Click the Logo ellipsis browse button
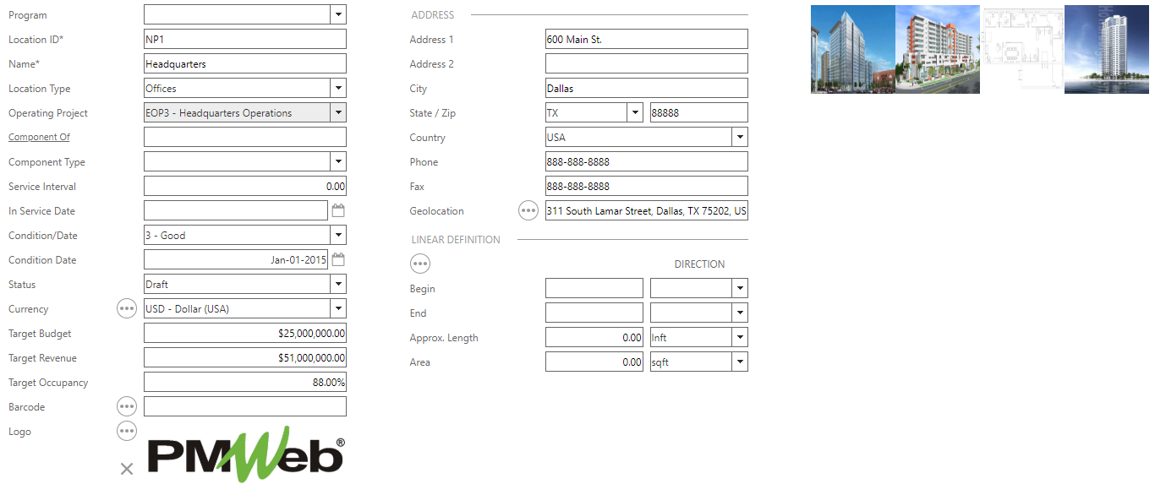Screen dimensions: 1155x495 (127, 432)
